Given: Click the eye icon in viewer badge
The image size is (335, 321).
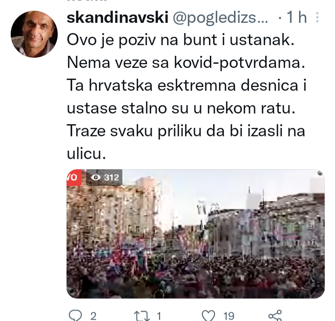Looking at the screenshot, I should pyautogui.click(x=95, y=177).
